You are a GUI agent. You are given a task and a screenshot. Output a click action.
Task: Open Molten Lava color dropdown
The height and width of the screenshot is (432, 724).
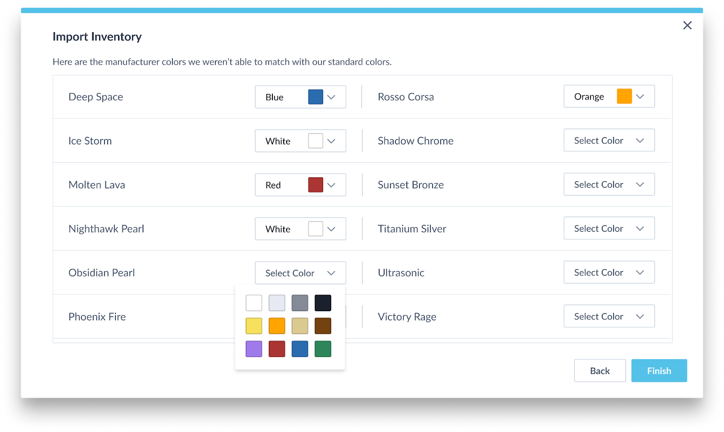click(300, 185)
